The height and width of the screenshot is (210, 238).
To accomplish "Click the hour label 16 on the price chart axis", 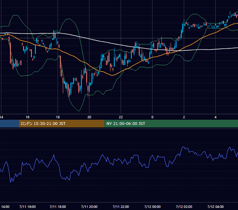I will (x=27, y=117).
